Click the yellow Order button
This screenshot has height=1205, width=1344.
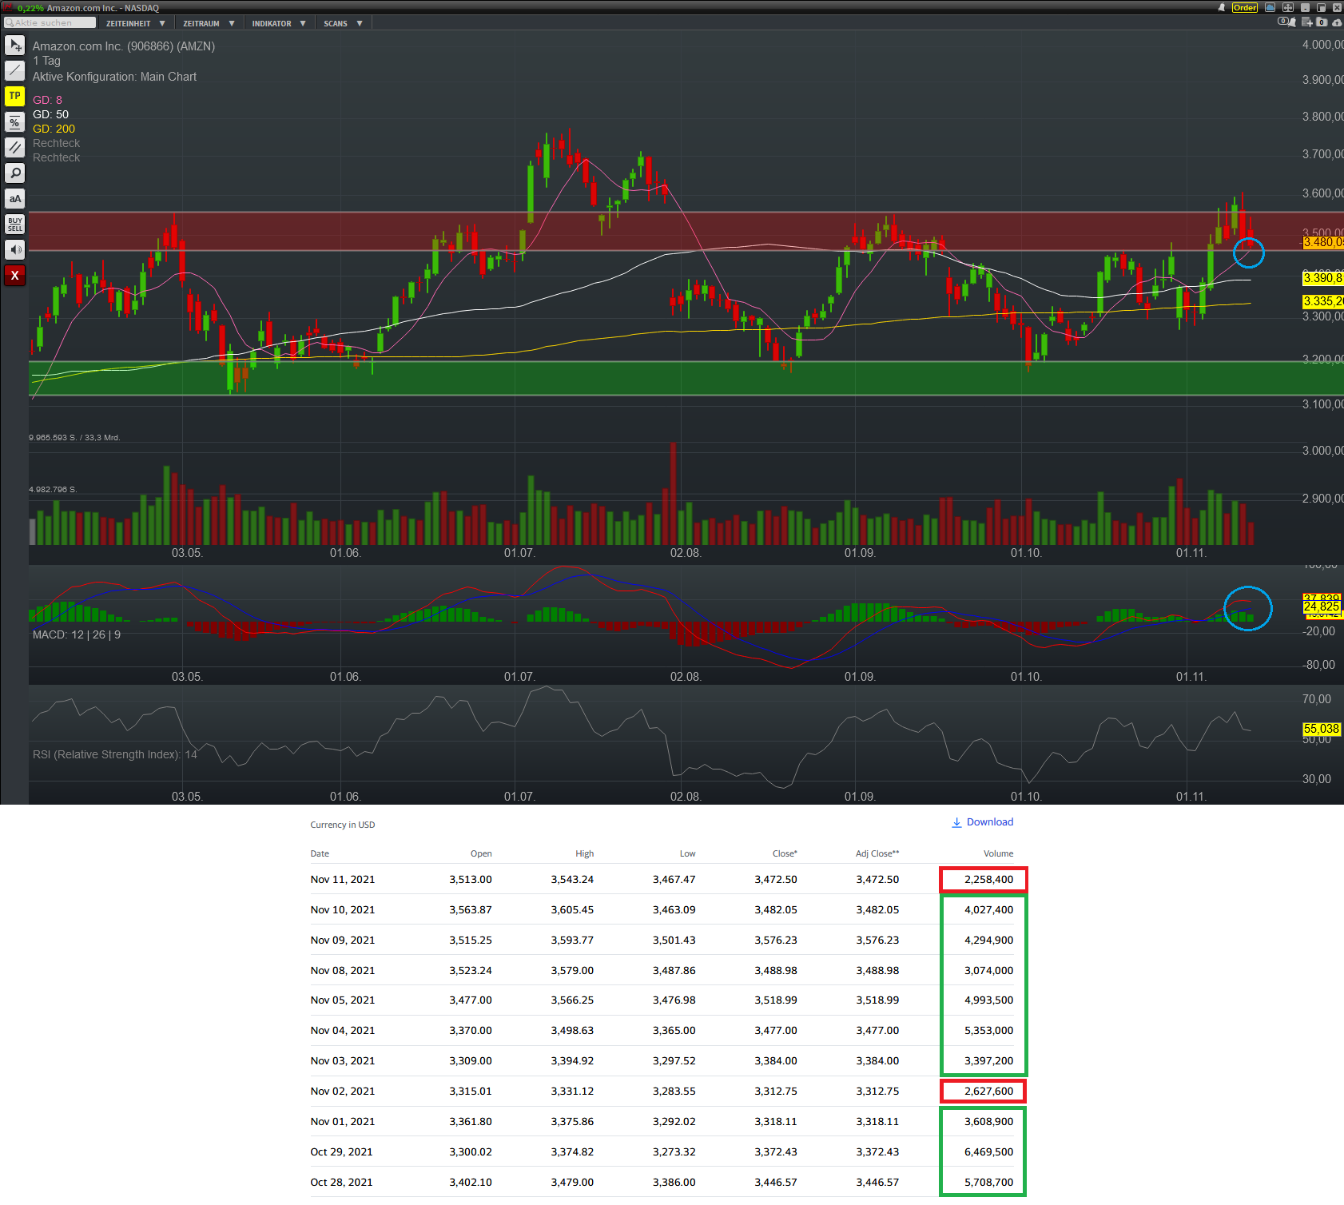point(1245,7)
